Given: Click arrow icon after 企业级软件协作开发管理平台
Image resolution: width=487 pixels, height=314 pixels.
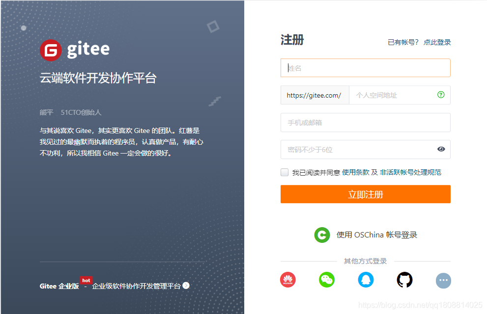Looking at the screenshot, I should 186,286.
